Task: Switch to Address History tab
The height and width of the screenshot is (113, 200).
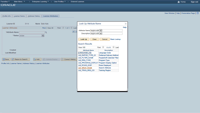Action: [x=34, y=16]
